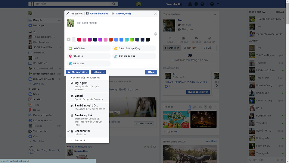Click Cảm xúc/Hoạt động button
This screenshot has height=163, width=289.
(x=134, y=48)
